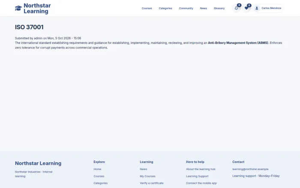Viewport: 300px width, 188px height.
Task: Click the 'Submitted by admin' date line
Action: pos(48,38)
